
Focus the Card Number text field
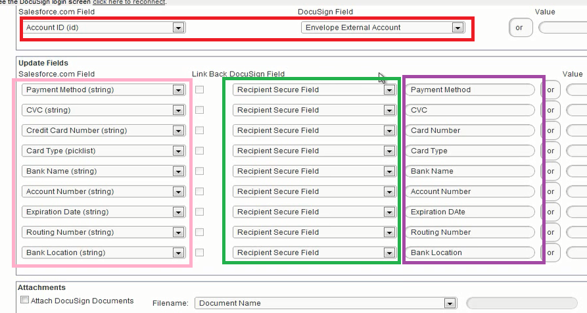[470, 131]
